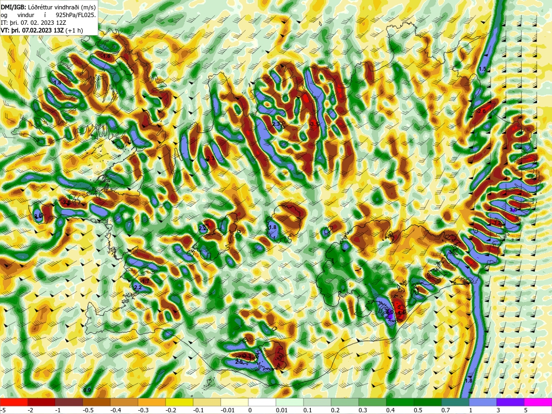
Task: Click the teal swatch between 0.7 and 1
Action: pyautogui.click(x=455, y=402)
